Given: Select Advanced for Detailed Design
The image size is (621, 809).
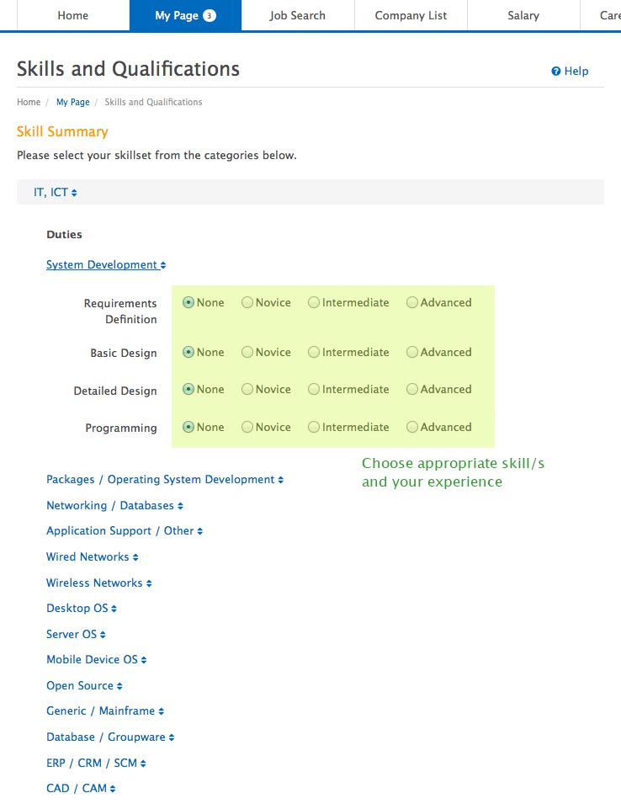Looking at the screenshot, I should (412, 389).
